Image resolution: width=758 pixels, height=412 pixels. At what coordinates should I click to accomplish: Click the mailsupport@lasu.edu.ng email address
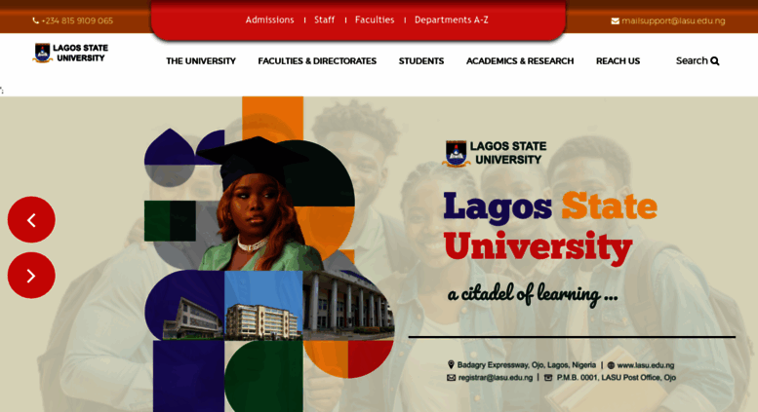click(673, 20)
